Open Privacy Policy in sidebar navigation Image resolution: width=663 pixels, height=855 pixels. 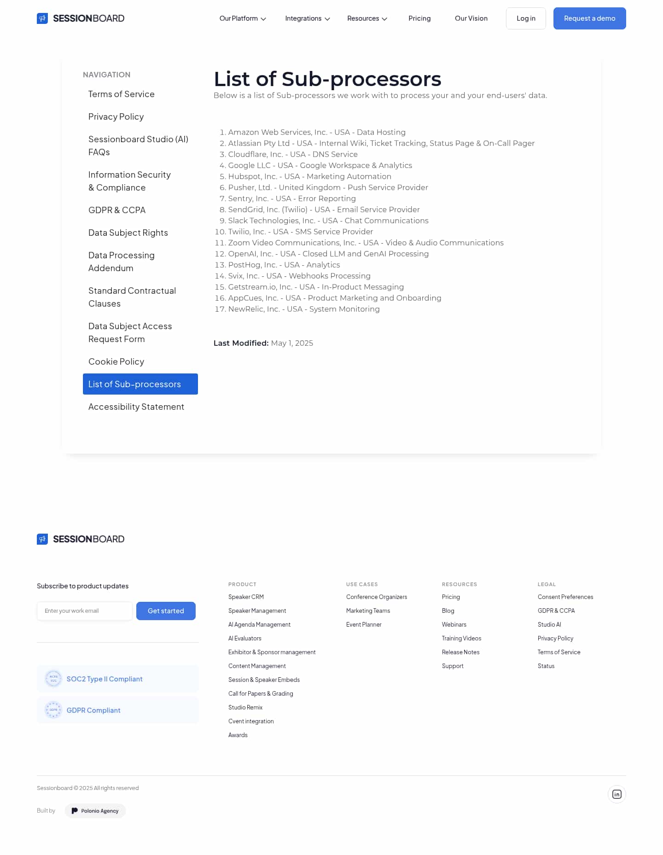tap(116, 116)
